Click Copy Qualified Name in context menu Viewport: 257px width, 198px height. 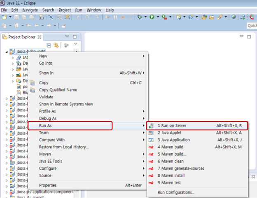(58, 90)
